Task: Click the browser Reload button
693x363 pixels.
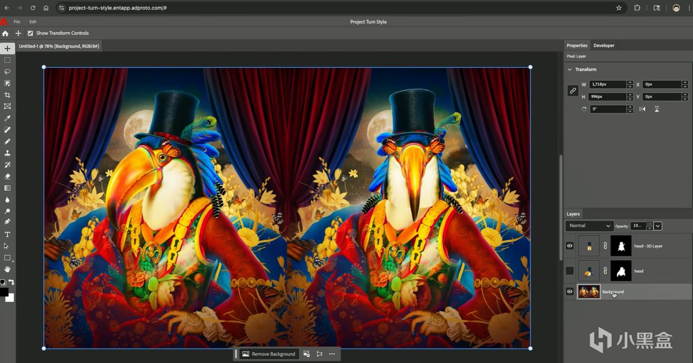Action: pos(32,8)
